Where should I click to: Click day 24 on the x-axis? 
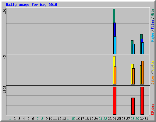click(114, 119)
